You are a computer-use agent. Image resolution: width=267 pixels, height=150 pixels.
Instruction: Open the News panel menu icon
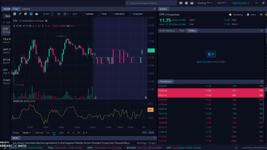pos(154,138)
